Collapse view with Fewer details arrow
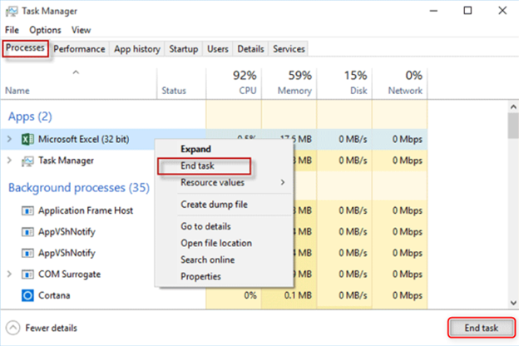The image size is (519, 346). tap(13, 328)
